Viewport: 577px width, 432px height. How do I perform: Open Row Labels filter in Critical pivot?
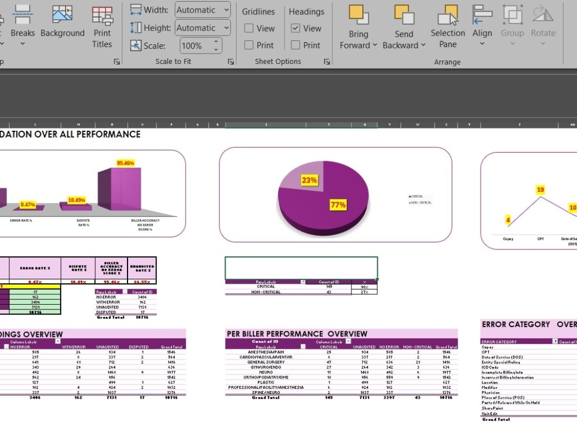click(303, 282)
